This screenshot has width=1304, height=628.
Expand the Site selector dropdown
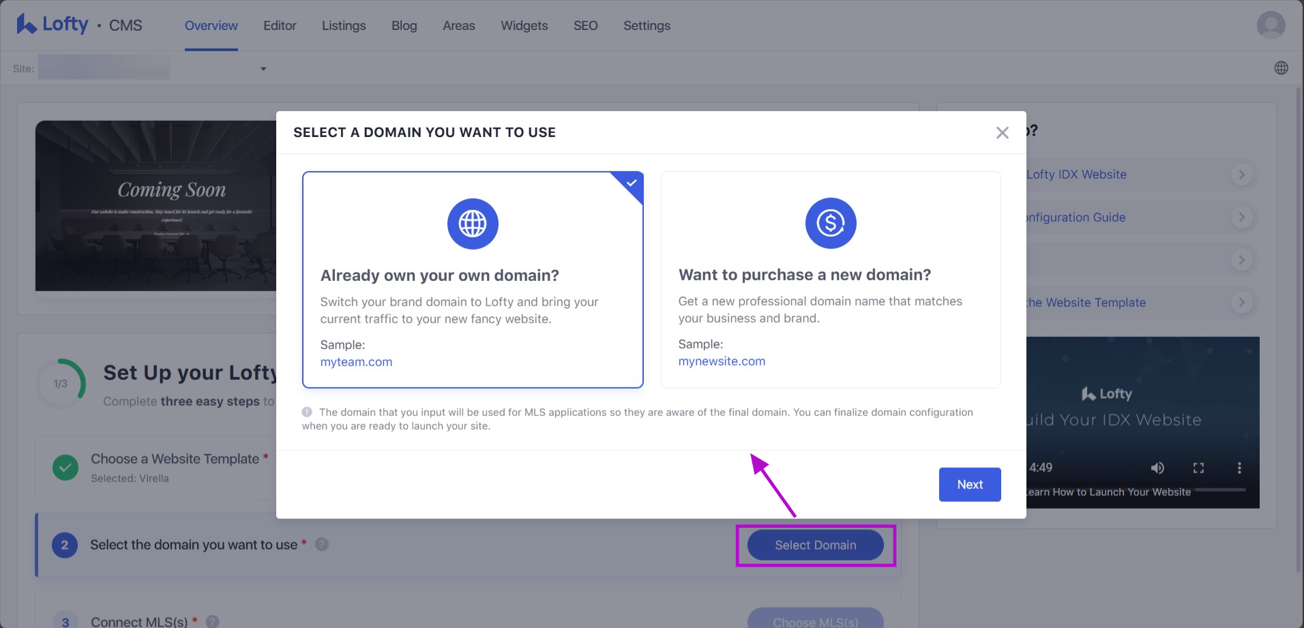coord(263,69)
